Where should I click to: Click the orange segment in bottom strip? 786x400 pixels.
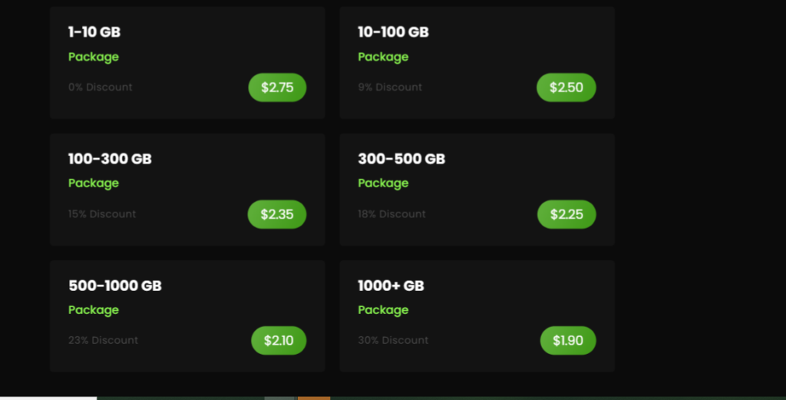click(314, 398)
